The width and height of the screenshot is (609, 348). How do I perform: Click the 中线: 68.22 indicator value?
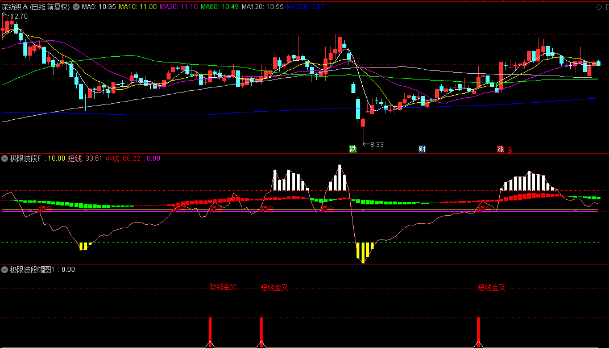pos(123,158)
